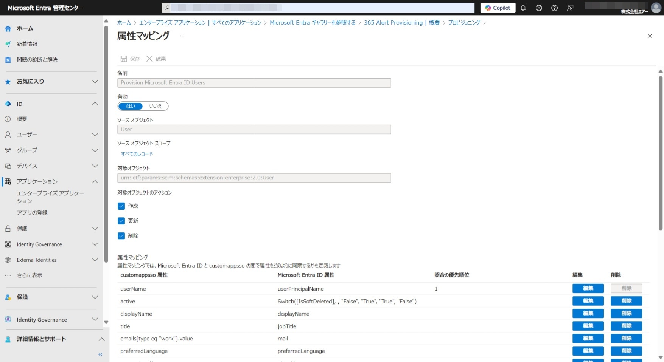The height and width of the screenshot is (362, 664).
Task: Uncheck the 更新 checkbox
Action: coord(121,221)
